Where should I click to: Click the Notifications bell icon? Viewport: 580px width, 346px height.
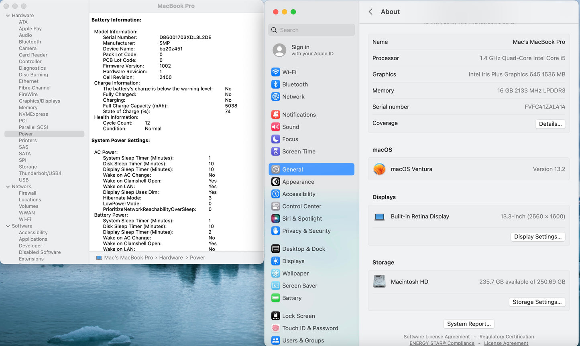pos(276,114)
